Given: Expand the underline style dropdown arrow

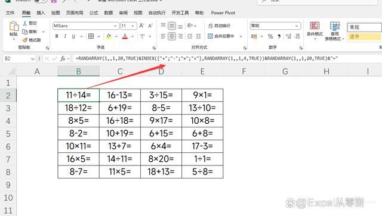Looking at the screenshot, I should (81, 36).
